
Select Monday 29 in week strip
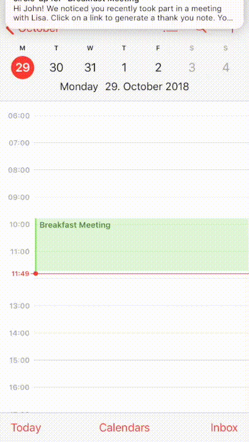[23, 68]
